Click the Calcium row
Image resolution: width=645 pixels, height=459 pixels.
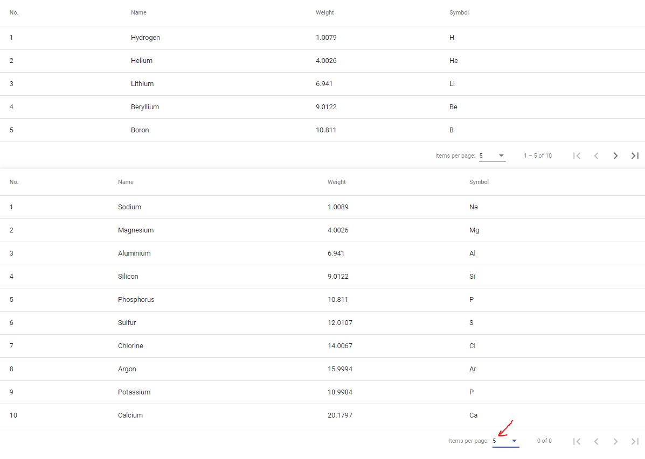tap(322, 415)
